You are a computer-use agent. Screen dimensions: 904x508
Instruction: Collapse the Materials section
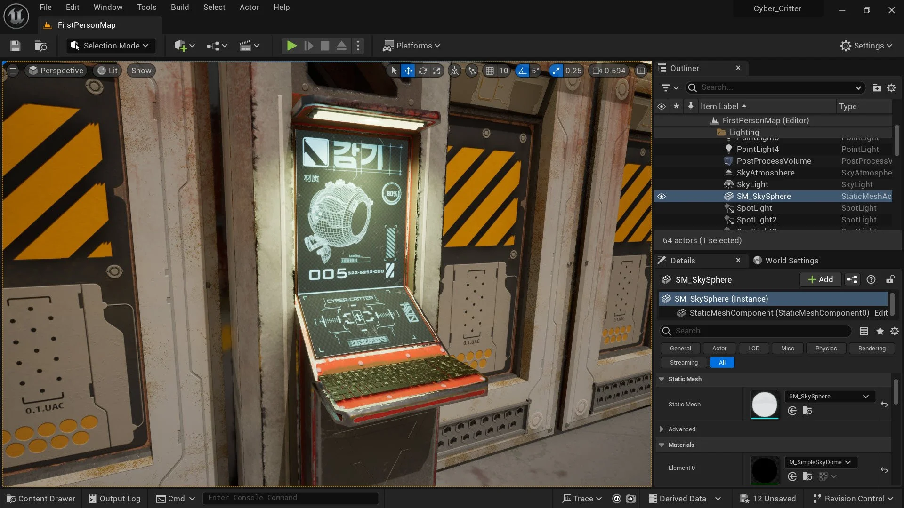(x=662, y=445)
